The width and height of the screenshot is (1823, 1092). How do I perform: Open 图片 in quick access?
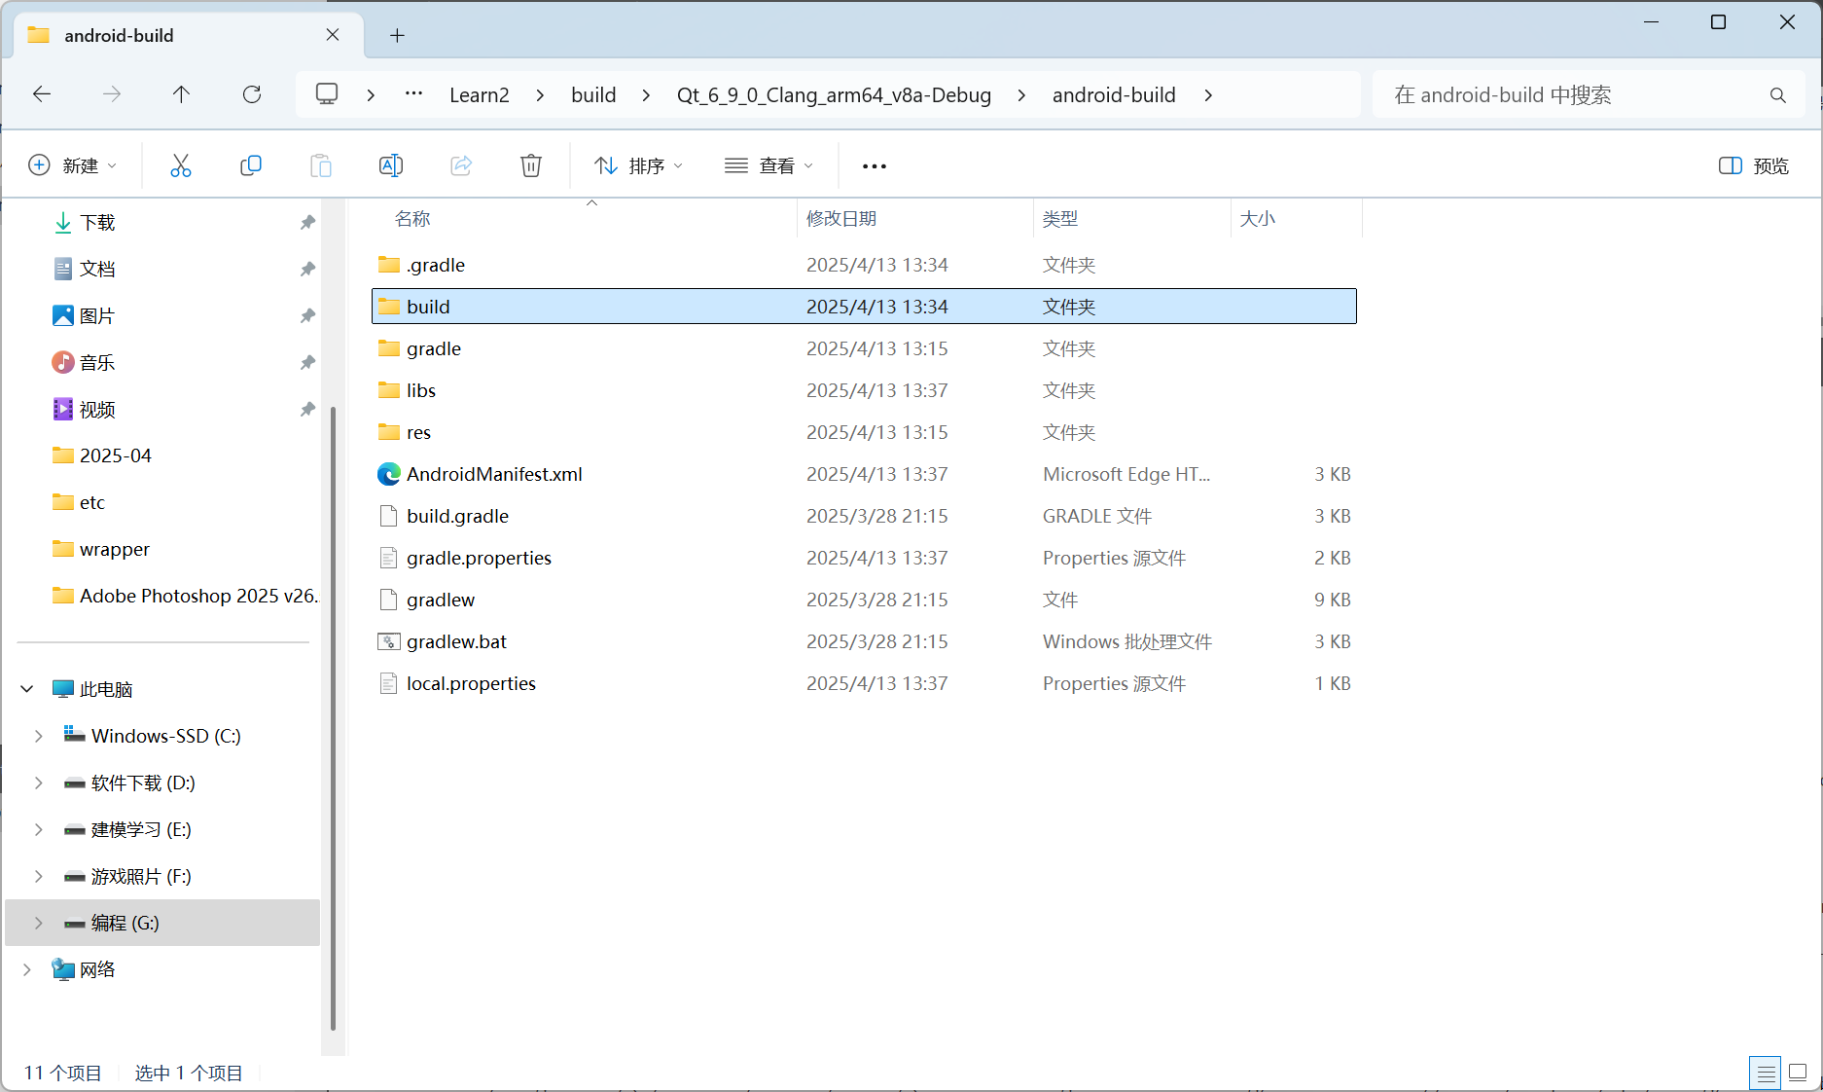[x=97, y=316]
